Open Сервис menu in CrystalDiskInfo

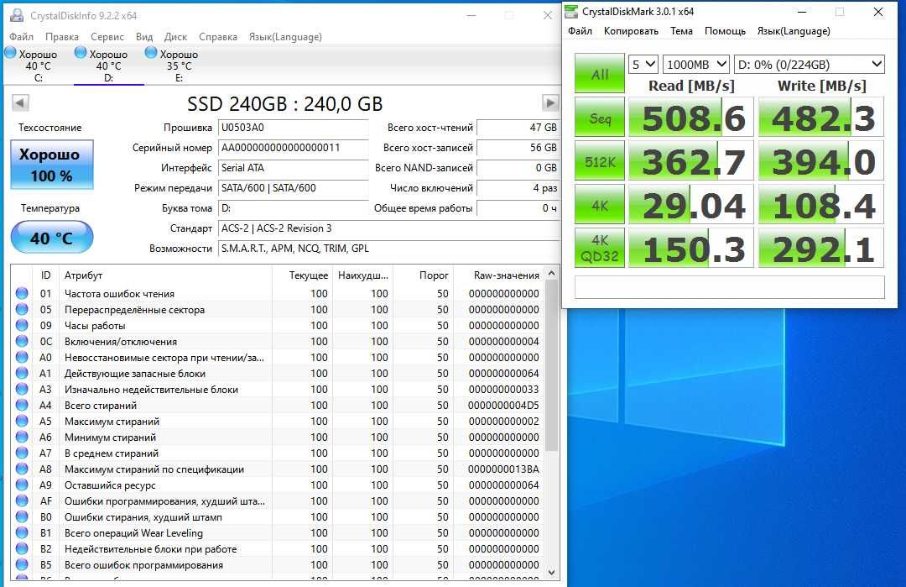pos(107,36)
